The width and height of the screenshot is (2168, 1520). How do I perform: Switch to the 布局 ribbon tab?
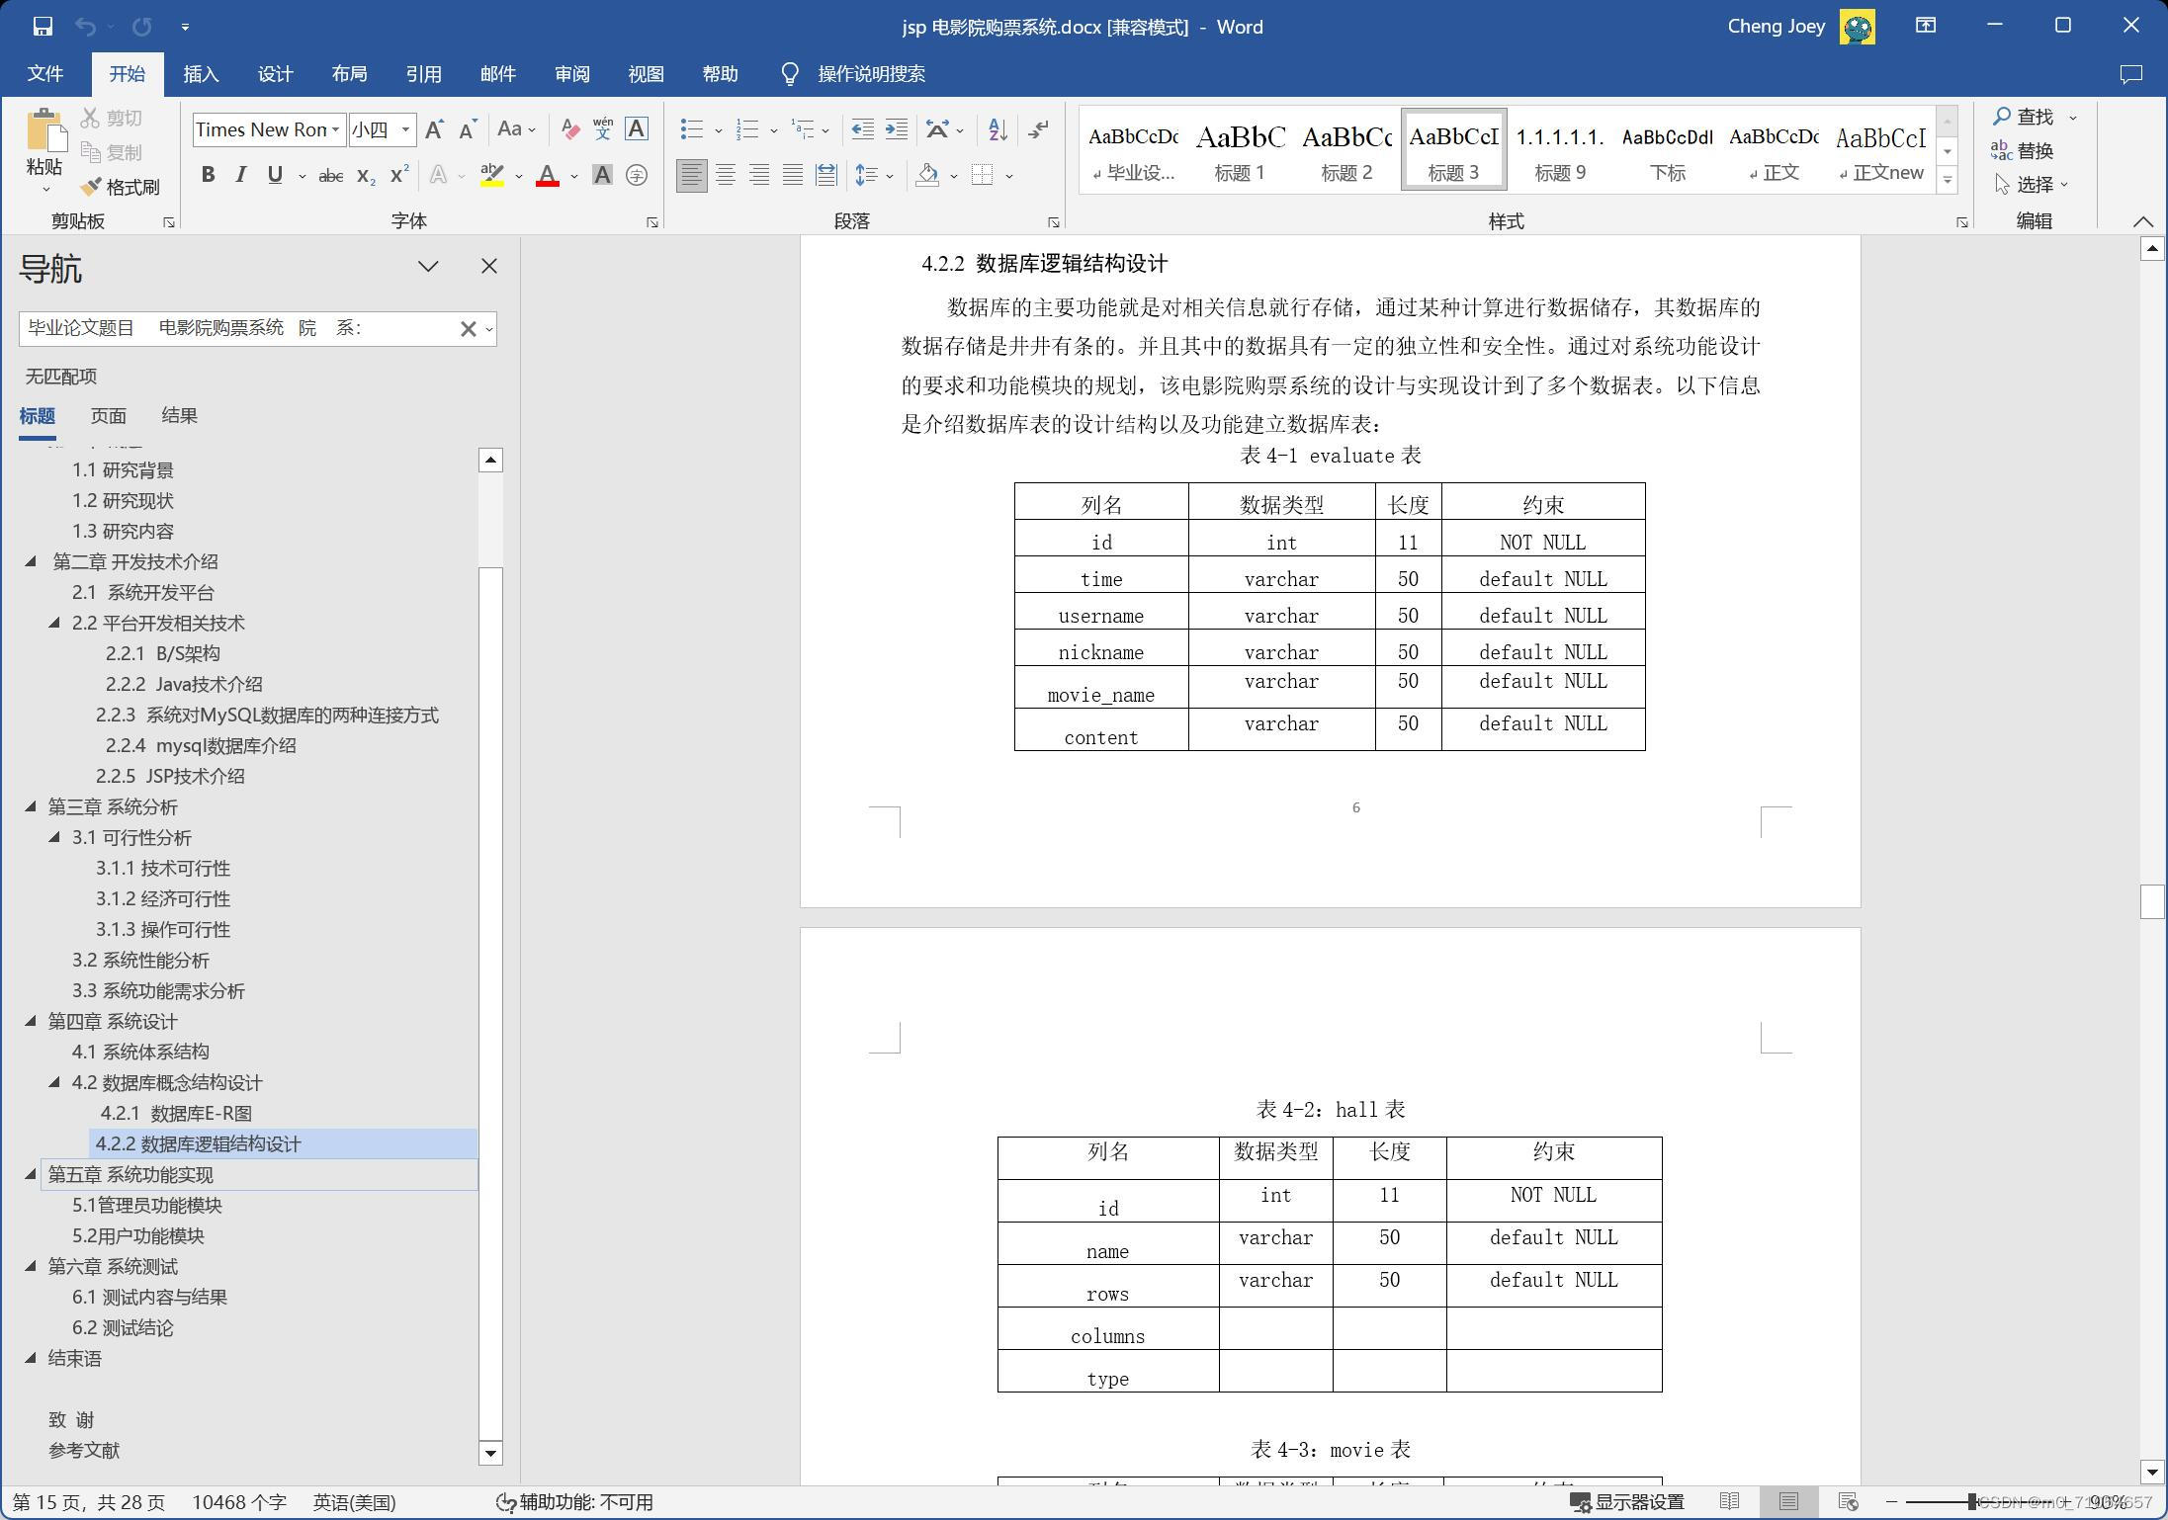pyautogui.click(x=349, y=74)
